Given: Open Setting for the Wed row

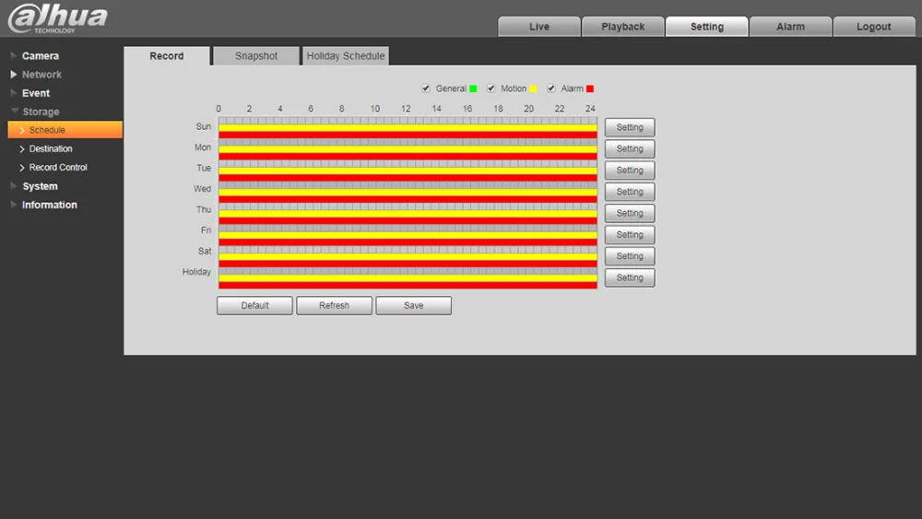Looking at the screenshot, I should pos(629,192).
